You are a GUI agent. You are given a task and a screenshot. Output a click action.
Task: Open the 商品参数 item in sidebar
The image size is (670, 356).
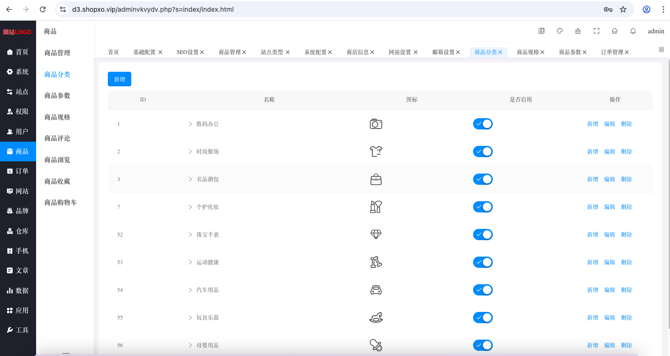57,96
